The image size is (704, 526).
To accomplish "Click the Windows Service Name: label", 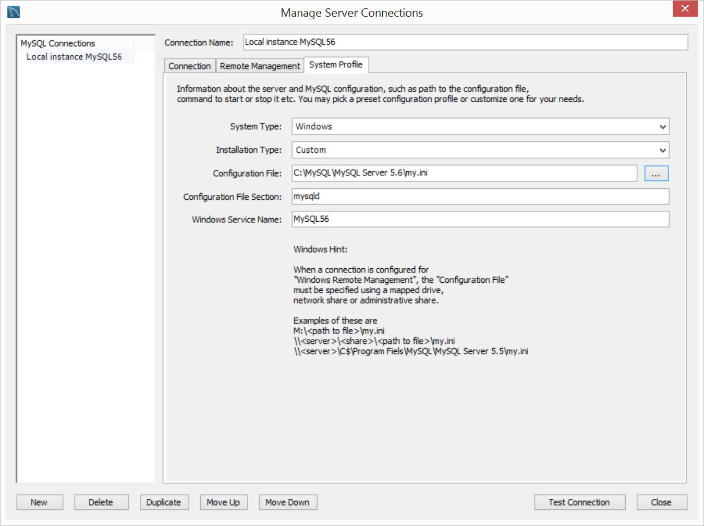I will [237, 220].
